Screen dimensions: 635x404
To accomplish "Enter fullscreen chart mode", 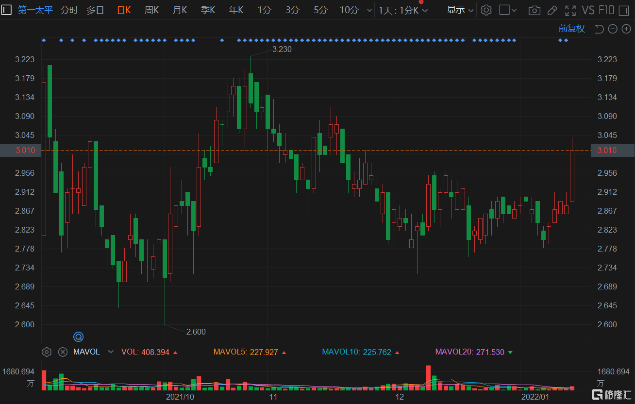I will [570, 10].
